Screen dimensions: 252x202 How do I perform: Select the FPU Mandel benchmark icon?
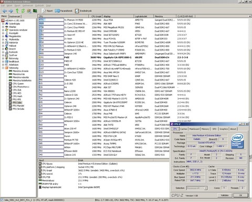[10, 106]
